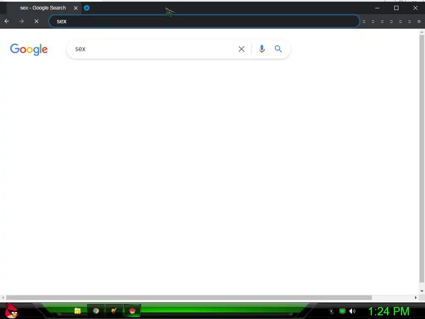Click the scroll up arrow button
Image resolution: width=425 pixels, height=319 pixels.
tap(422, 32)
